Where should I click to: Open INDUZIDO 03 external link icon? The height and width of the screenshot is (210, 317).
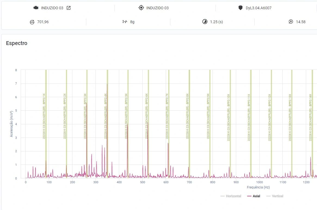tap(69, 8)
